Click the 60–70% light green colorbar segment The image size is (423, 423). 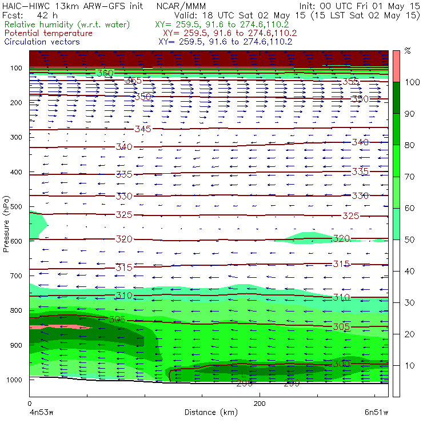(396, 192)
